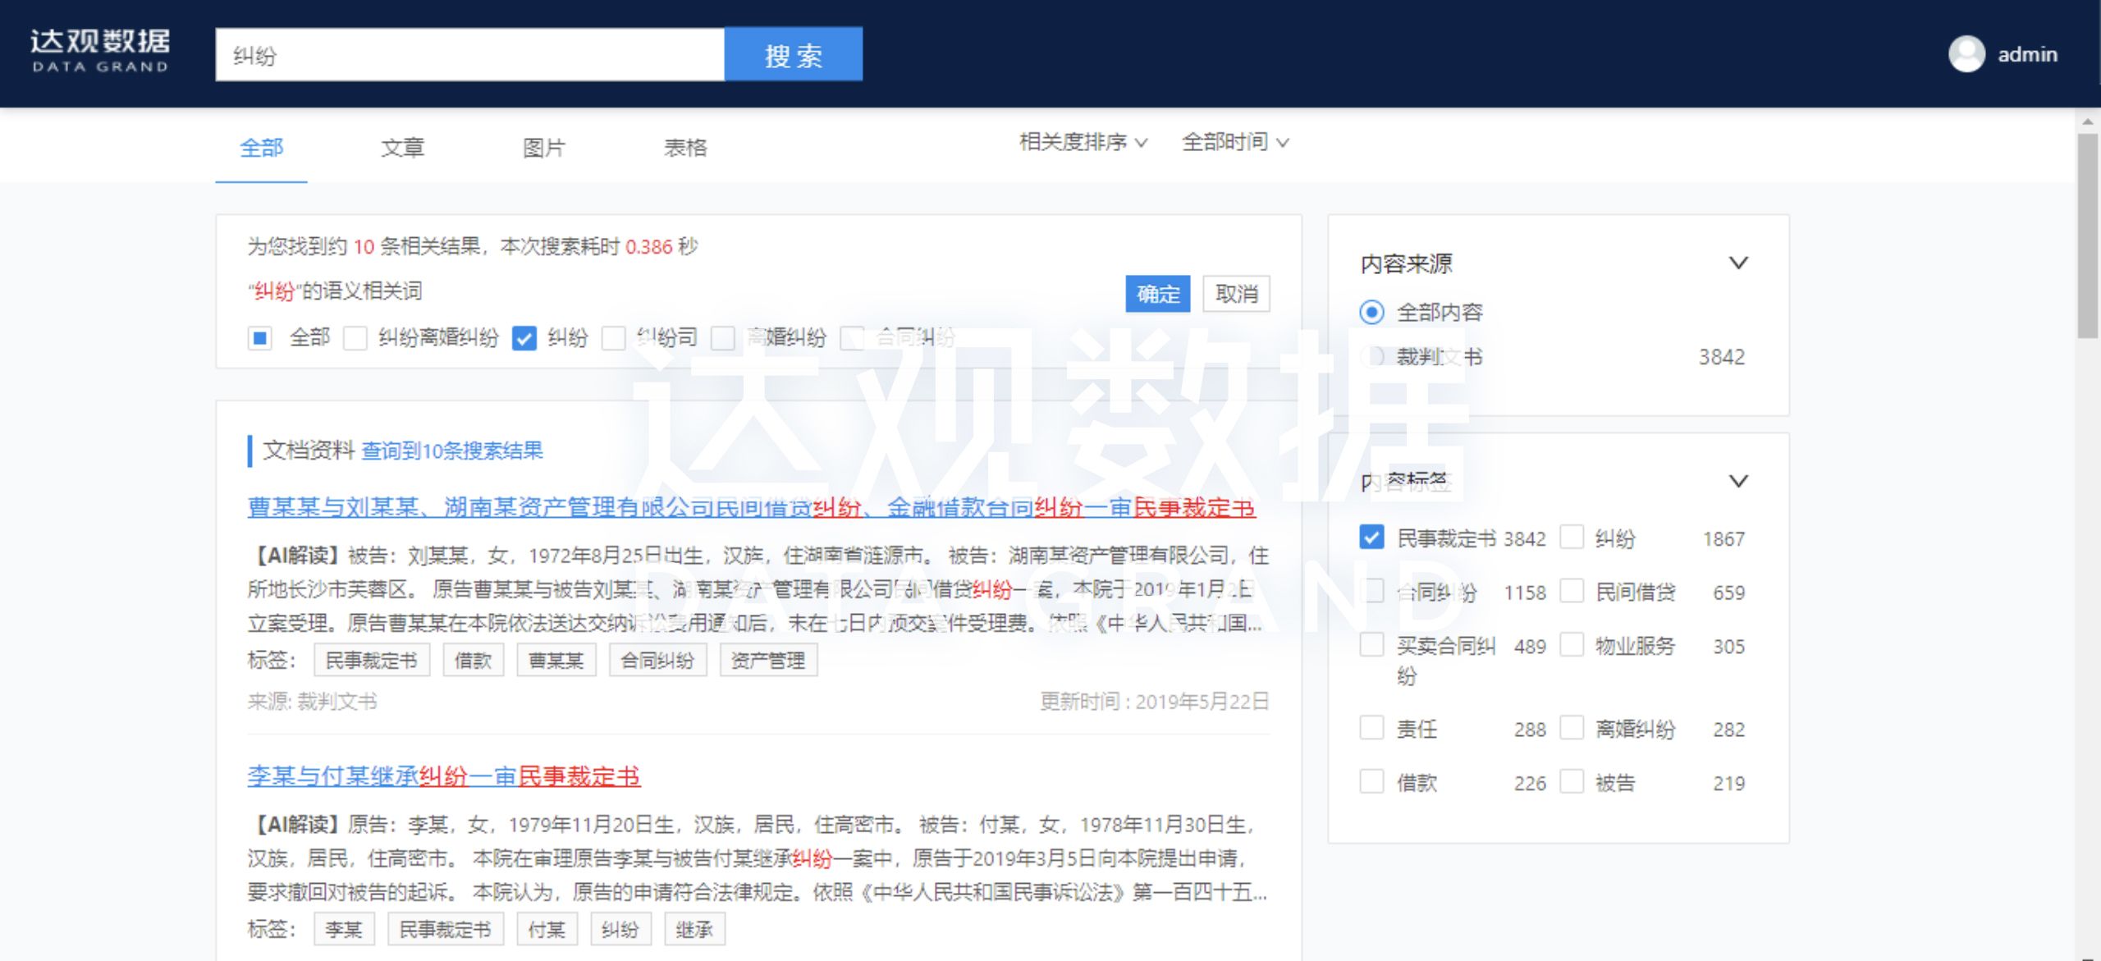Uncheck the 民事裁定书 tag filter
The width and height of the screenshot is (2101, 961).
[x=1371, y=538]
